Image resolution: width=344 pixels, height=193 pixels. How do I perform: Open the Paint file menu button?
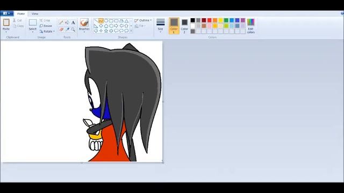click(x=7, y=13)
